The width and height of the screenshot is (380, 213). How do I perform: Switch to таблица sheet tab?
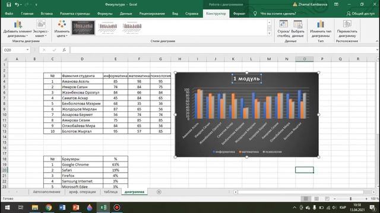coord(111,192)
